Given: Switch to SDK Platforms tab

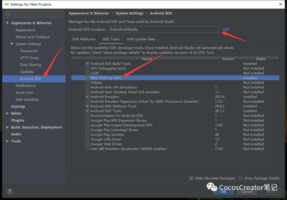Looking at the screenshot, I should pyautogui.click(x=84, y=39).
